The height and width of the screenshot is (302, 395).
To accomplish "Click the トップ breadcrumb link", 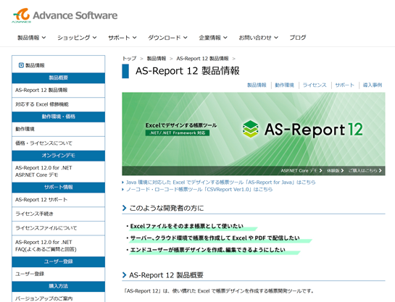I will click(129, 59).
